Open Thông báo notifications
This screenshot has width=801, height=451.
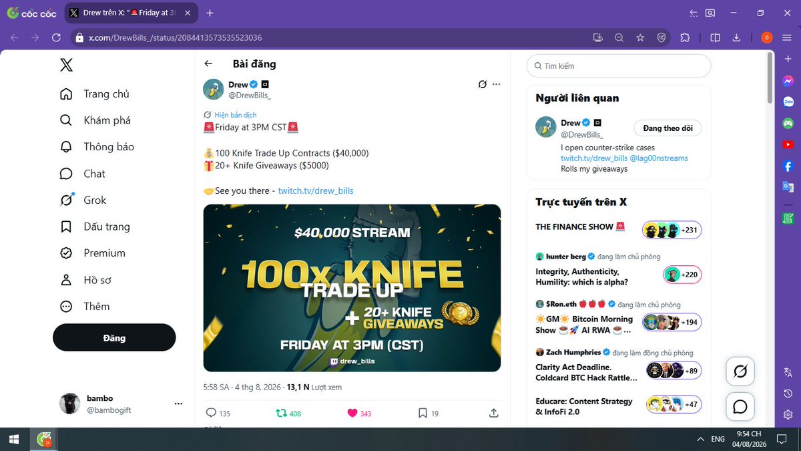click(x=97, y=147)
